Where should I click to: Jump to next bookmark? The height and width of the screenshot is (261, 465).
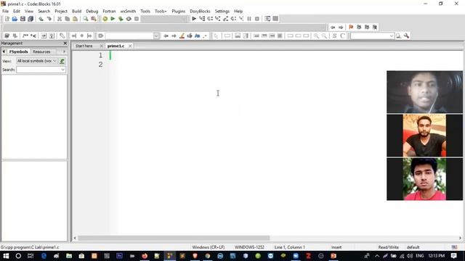(367, 27)
